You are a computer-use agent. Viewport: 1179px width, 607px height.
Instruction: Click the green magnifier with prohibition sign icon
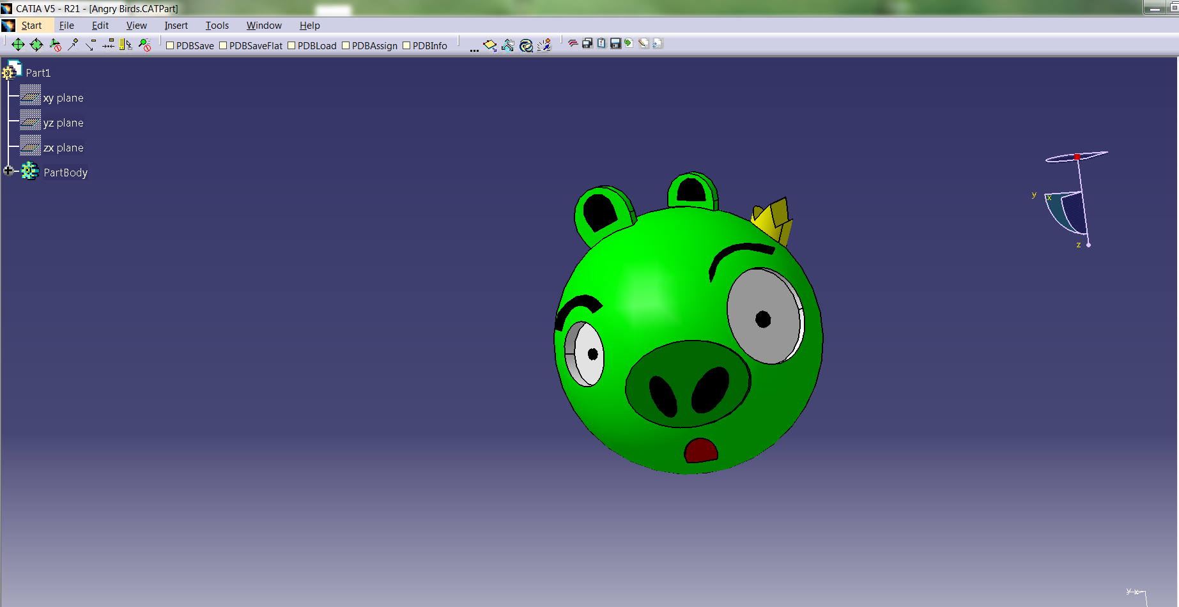pos(145,45)
